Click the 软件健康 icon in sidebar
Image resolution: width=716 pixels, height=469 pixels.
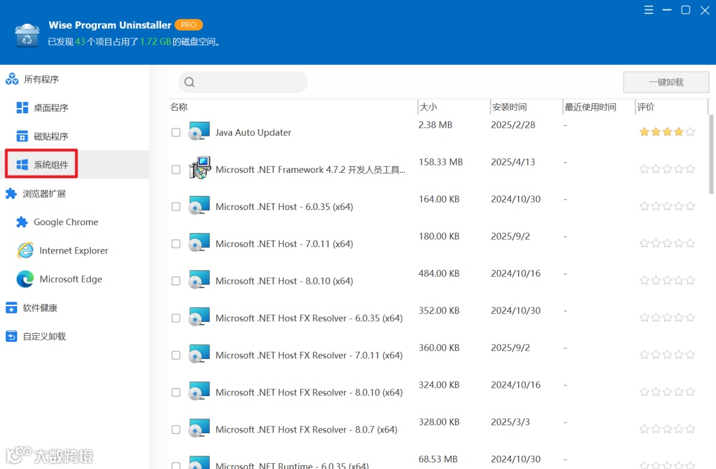click(11, 307)
